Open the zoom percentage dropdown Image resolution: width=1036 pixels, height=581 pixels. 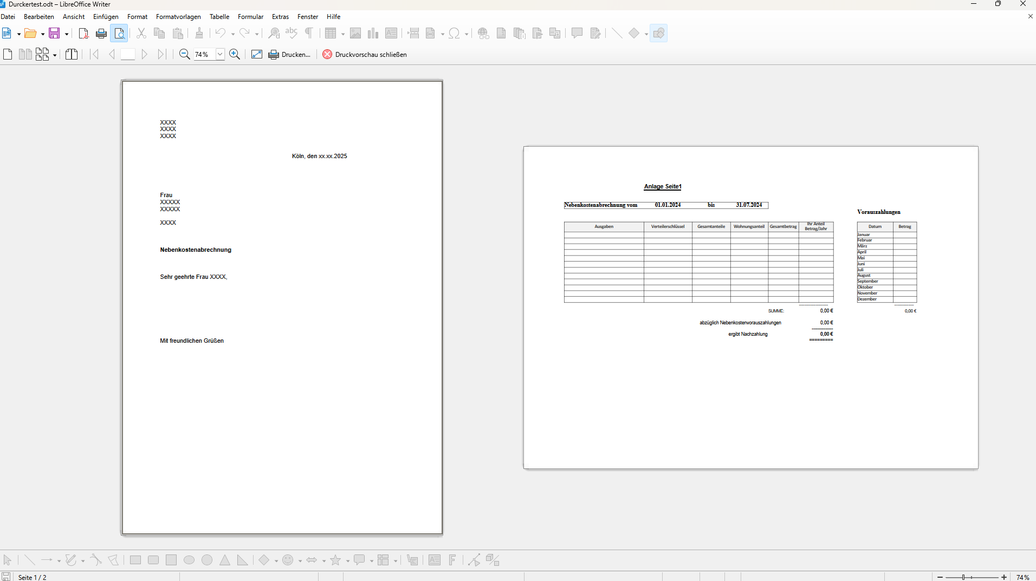pyautogui.click(x=220, y=54)
